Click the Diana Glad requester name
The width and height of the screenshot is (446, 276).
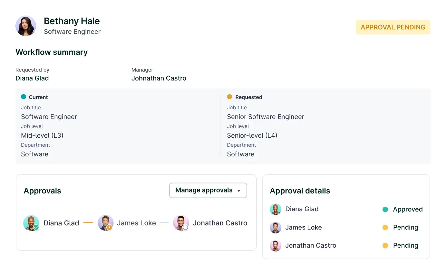coord(32,78)
